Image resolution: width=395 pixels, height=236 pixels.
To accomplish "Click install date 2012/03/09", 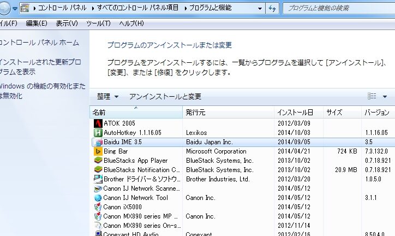I will pos(294,123).
